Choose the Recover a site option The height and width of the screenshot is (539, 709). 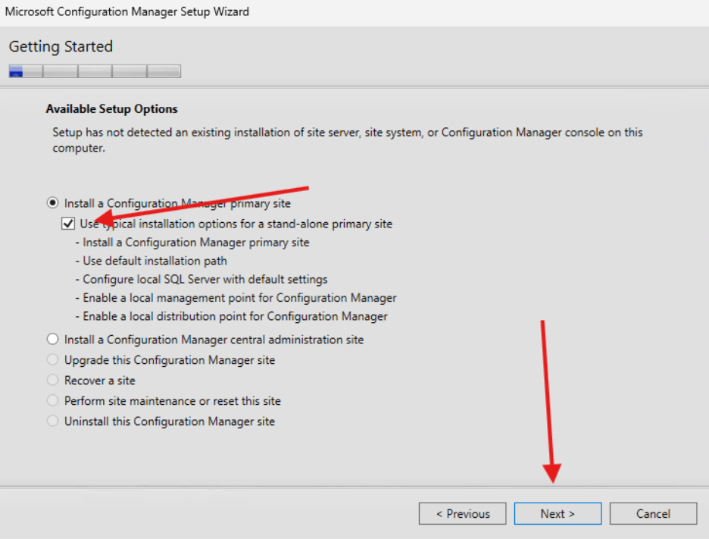pos(52,380)
